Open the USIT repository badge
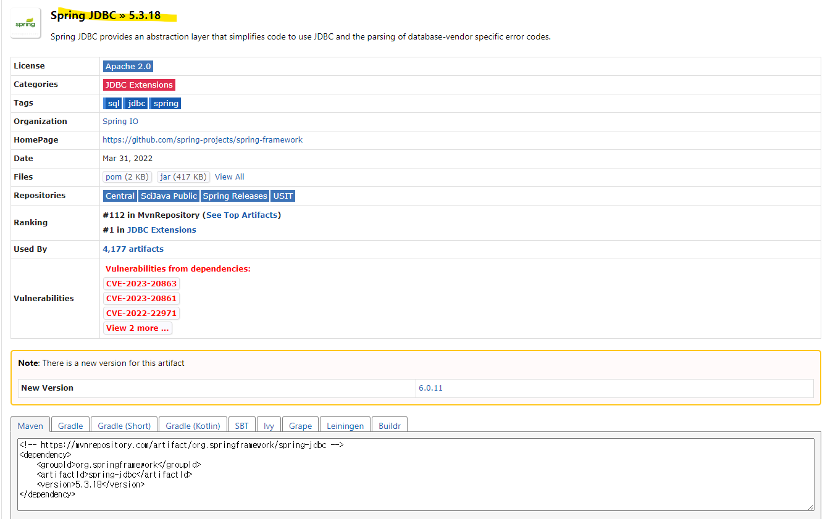Screen dimensions: 825x519 (283, 196)
